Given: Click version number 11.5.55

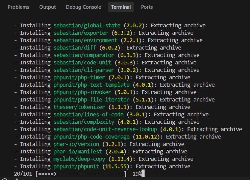Looking at the screenshot, I should pos(116,167).
